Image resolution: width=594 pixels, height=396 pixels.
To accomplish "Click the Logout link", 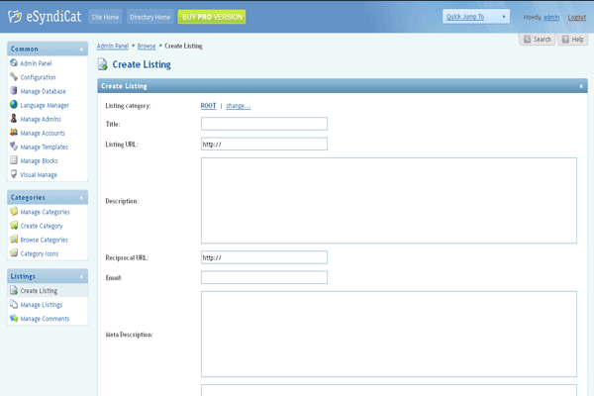I will click(576, 17).
